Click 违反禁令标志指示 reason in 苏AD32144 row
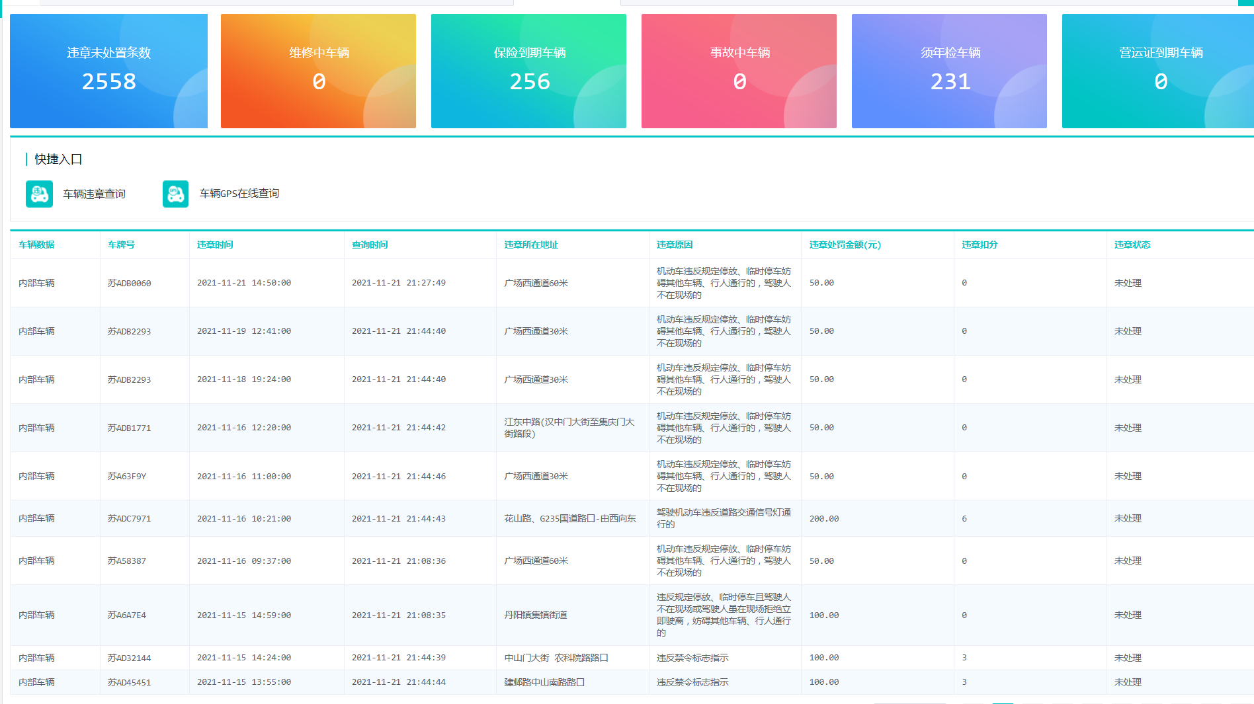Screen dimensions: 1254x704 tap(692, 658)
